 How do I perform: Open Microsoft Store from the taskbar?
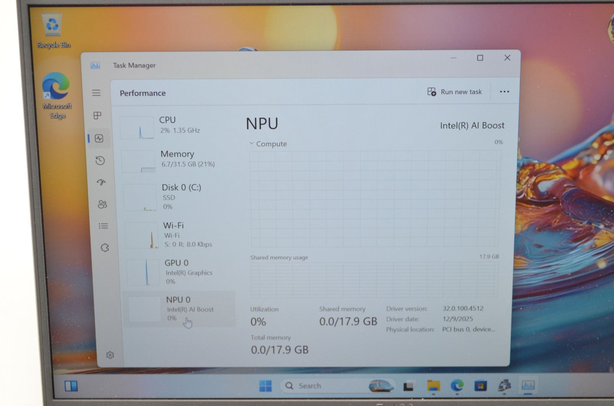click(x=480, y=386)
